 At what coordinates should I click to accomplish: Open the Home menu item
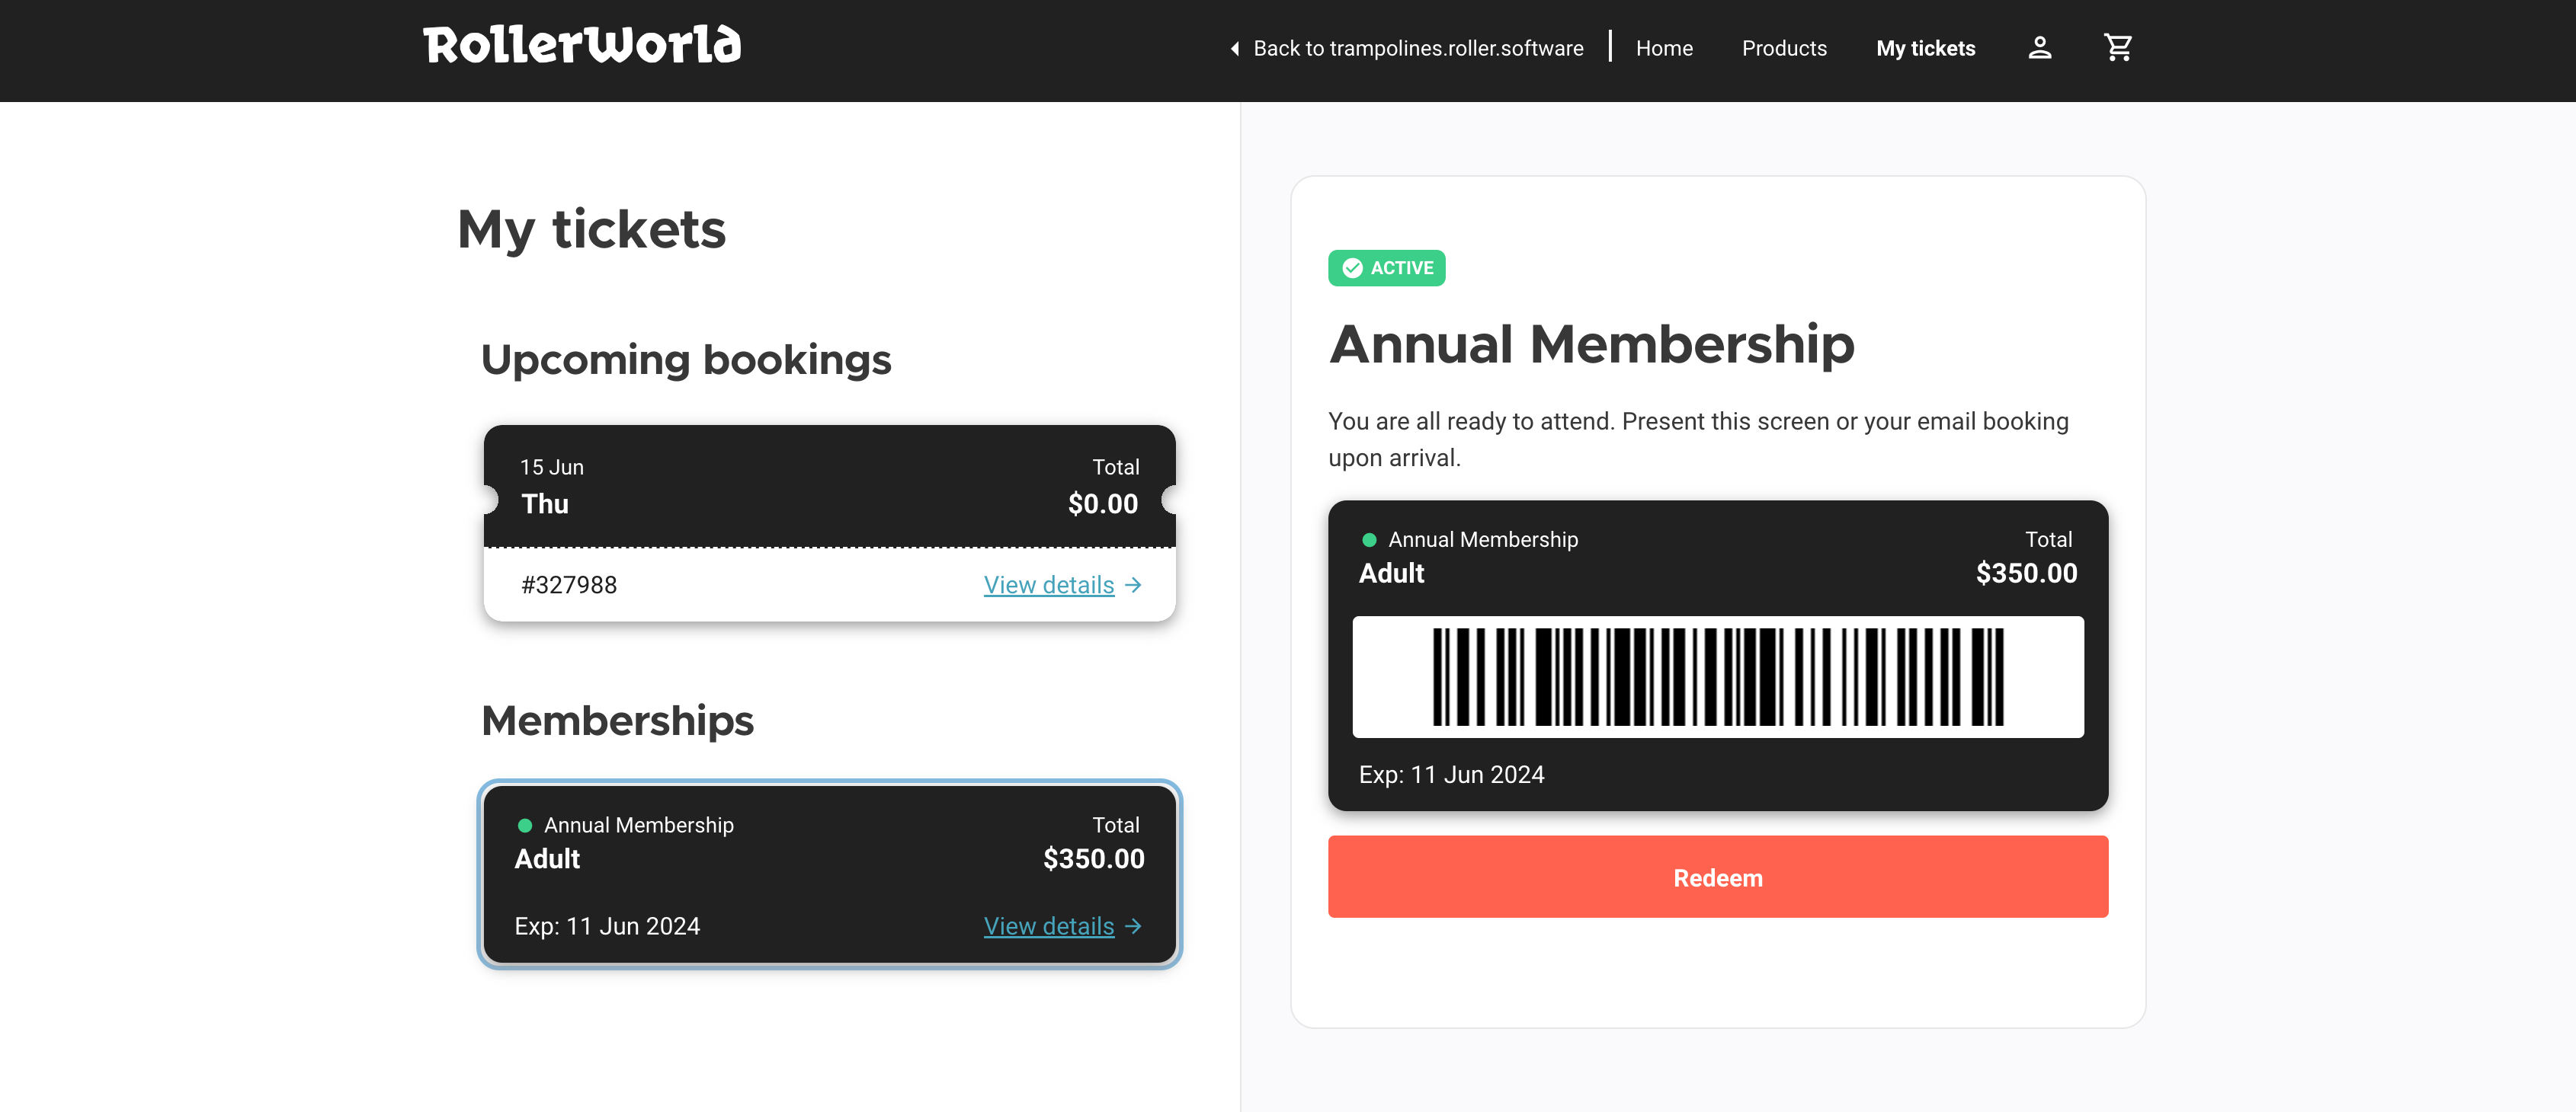pyautogui.click(x=1664, y=49)
